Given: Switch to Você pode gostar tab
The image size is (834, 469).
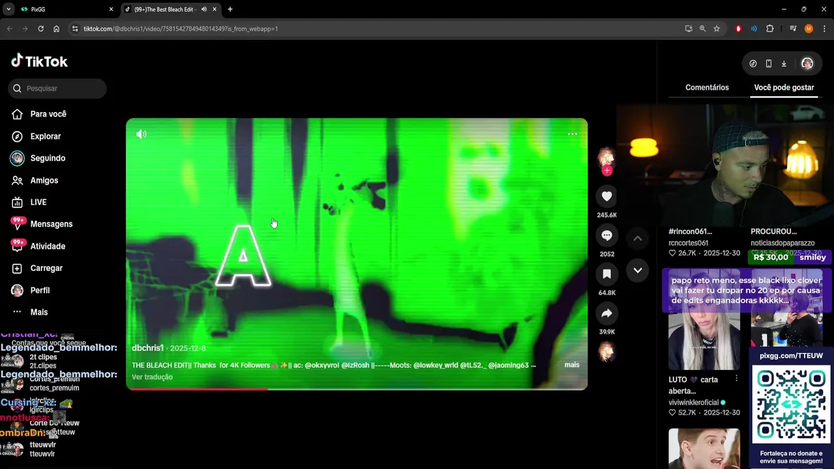Looking at the screenshot, I should coord(784,87).
